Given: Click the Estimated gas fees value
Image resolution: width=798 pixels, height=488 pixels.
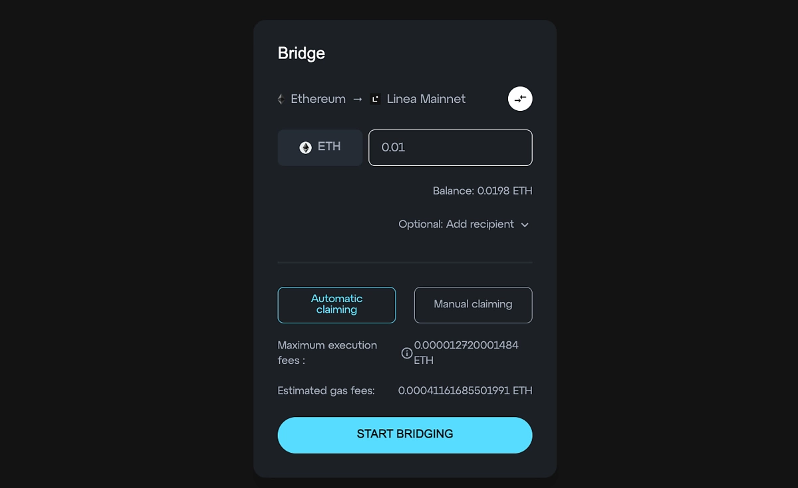Looking at the screenshot, I should tap(465, 390).
